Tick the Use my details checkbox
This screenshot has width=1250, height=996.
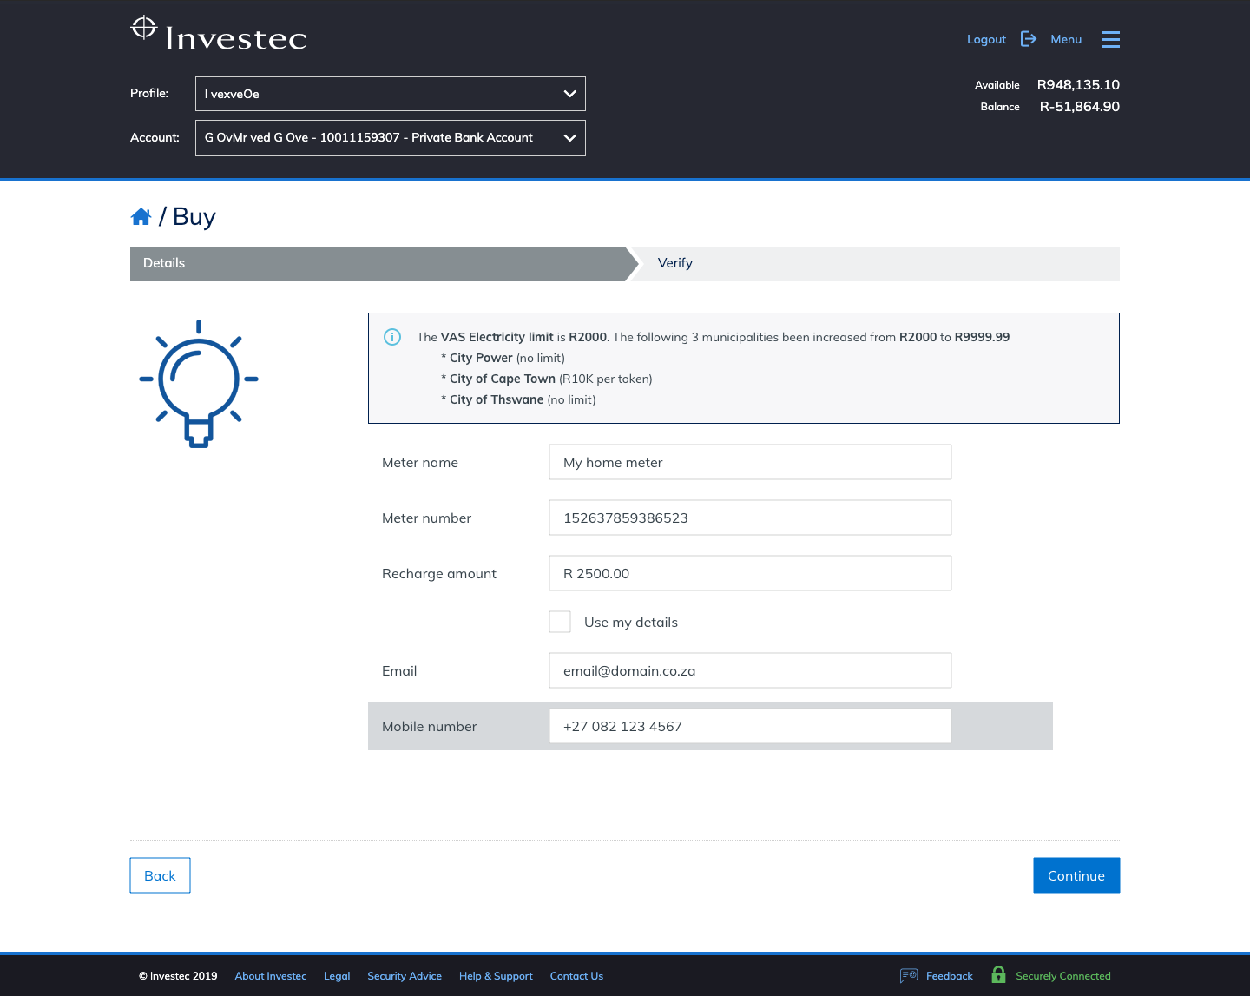pyautogui.click(x=560, y=622)
